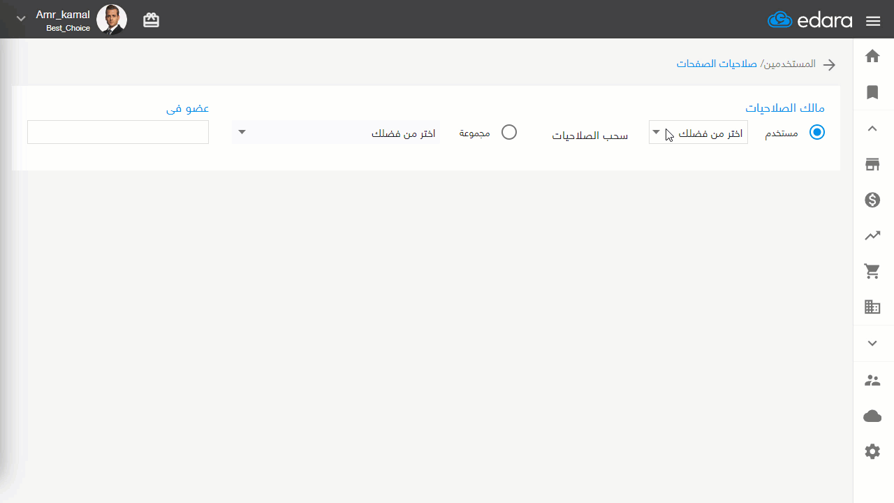Go to the Home icon in sidebar
The image size is (894, 503).
872,56
